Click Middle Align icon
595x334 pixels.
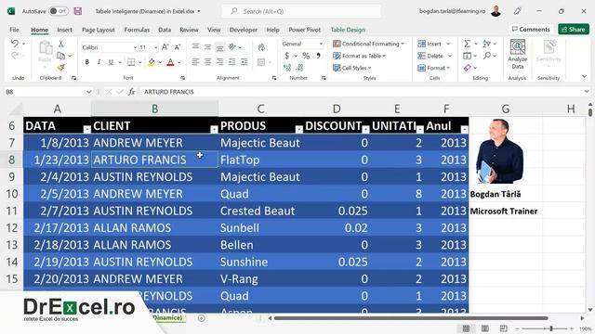[208, 47]
